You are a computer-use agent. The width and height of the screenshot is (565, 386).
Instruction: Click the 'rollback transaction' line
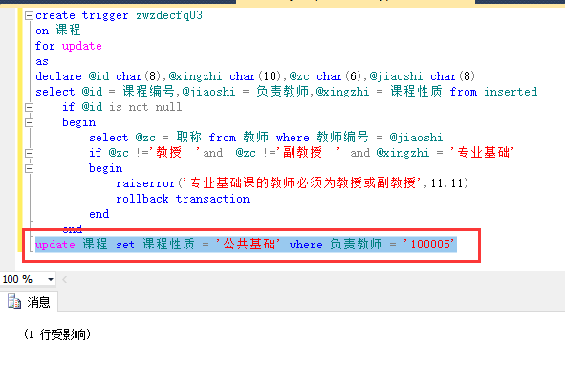point(183,199)
